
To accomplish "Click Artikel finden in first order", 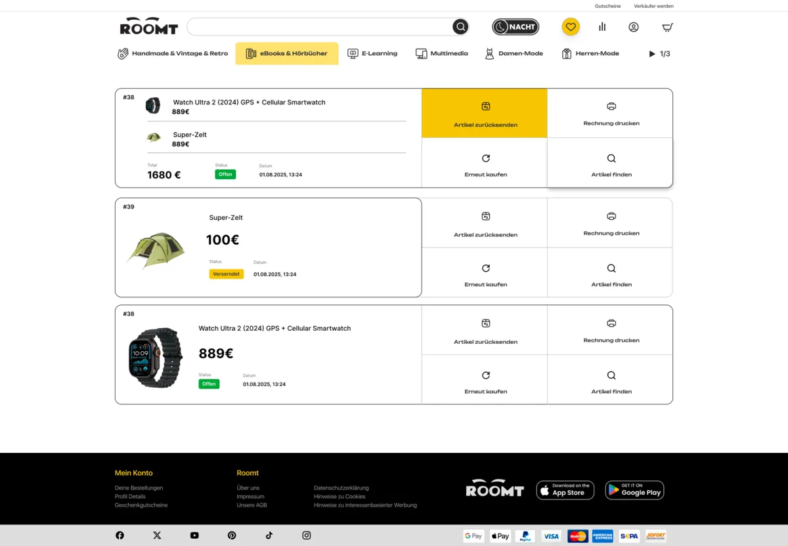I will 610,163.
